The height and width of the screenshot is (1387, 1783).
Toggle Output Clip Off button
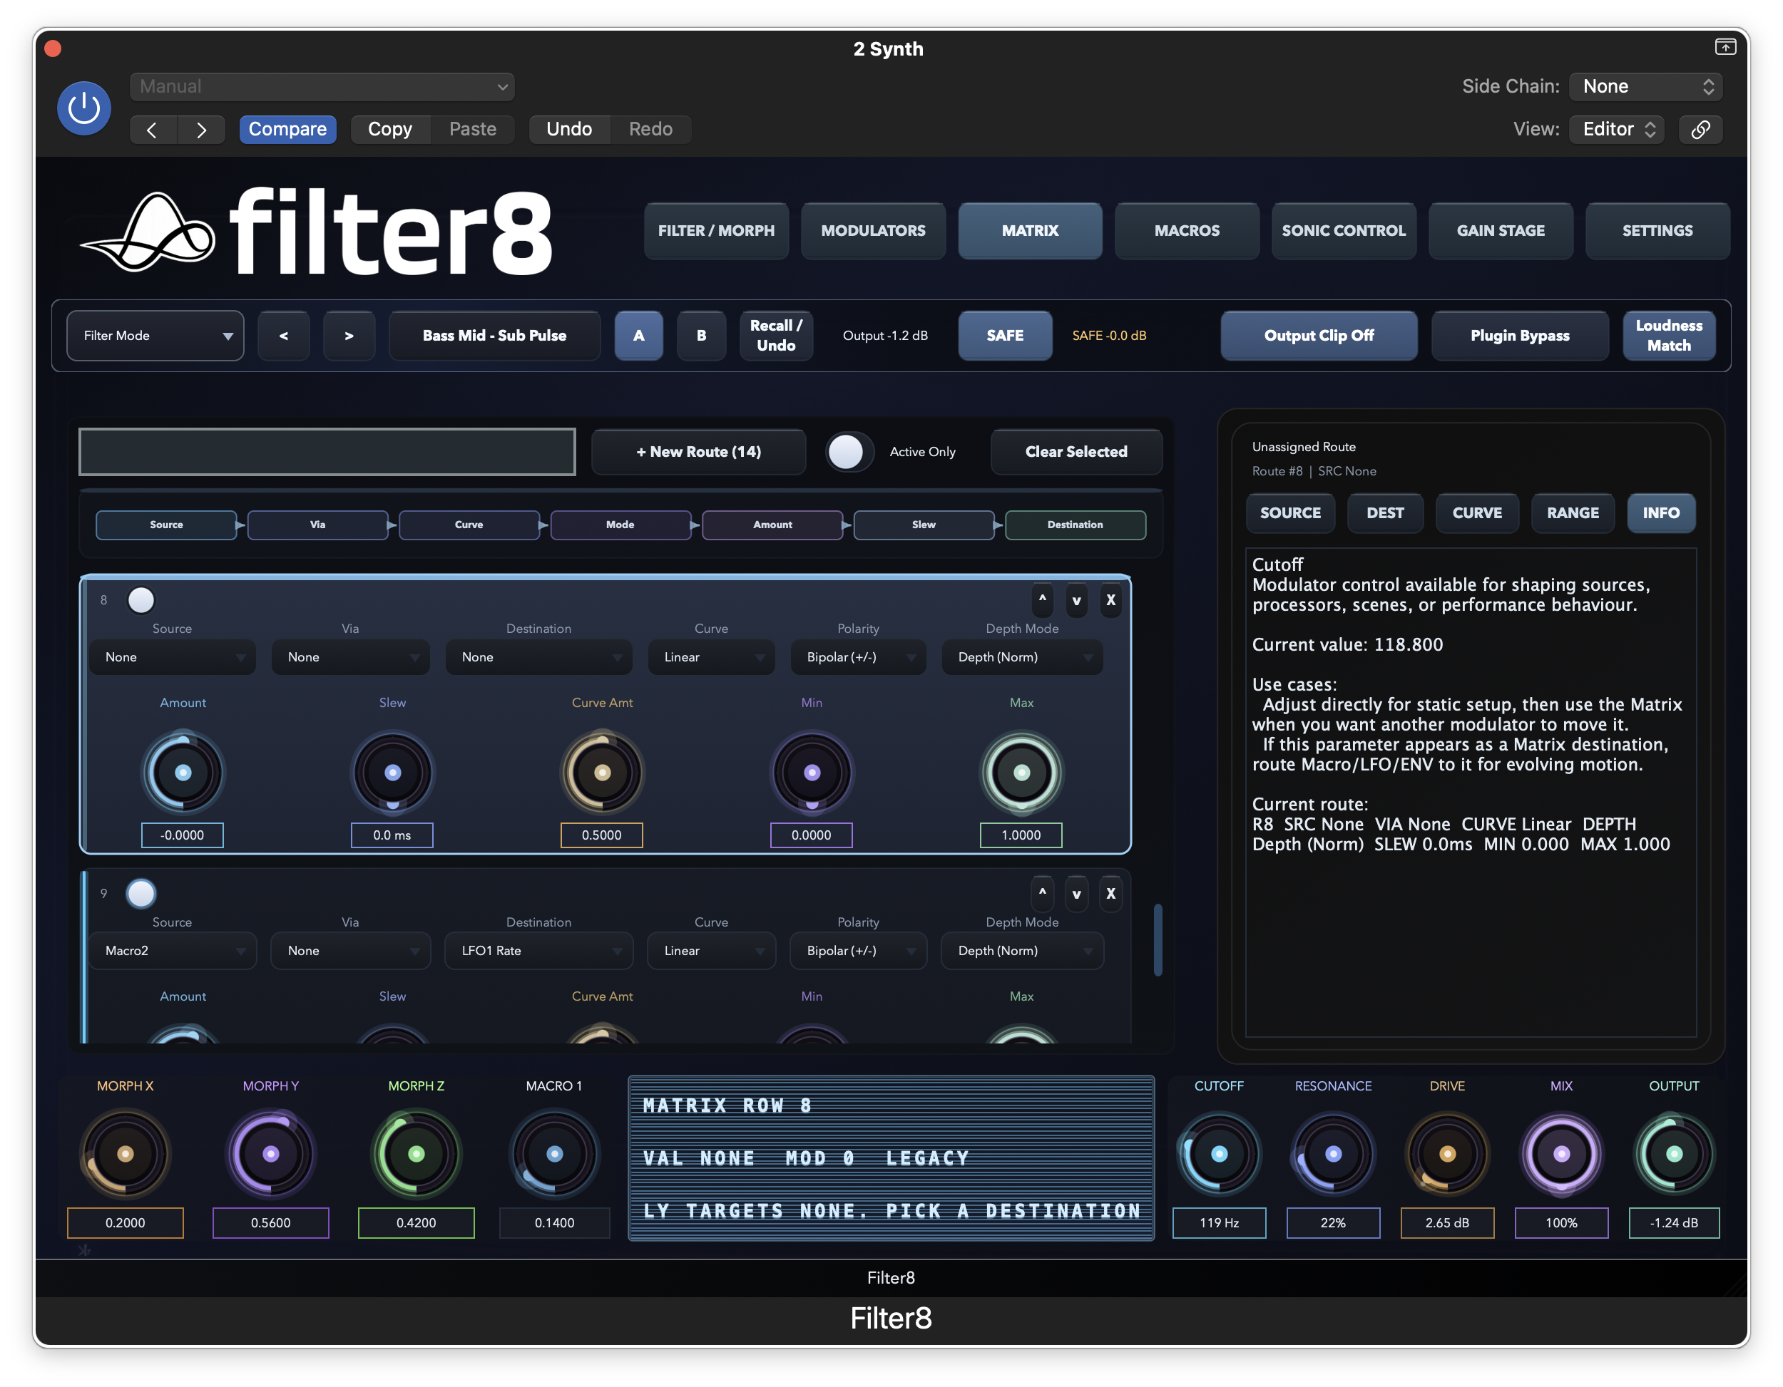1319,336
